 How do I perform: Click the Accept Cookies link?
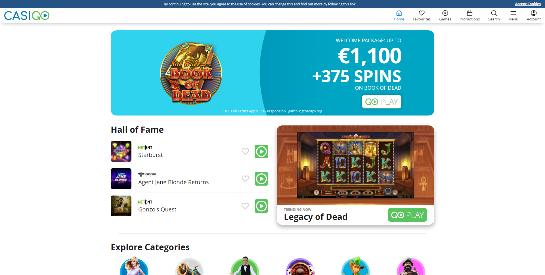pos(528,4)
